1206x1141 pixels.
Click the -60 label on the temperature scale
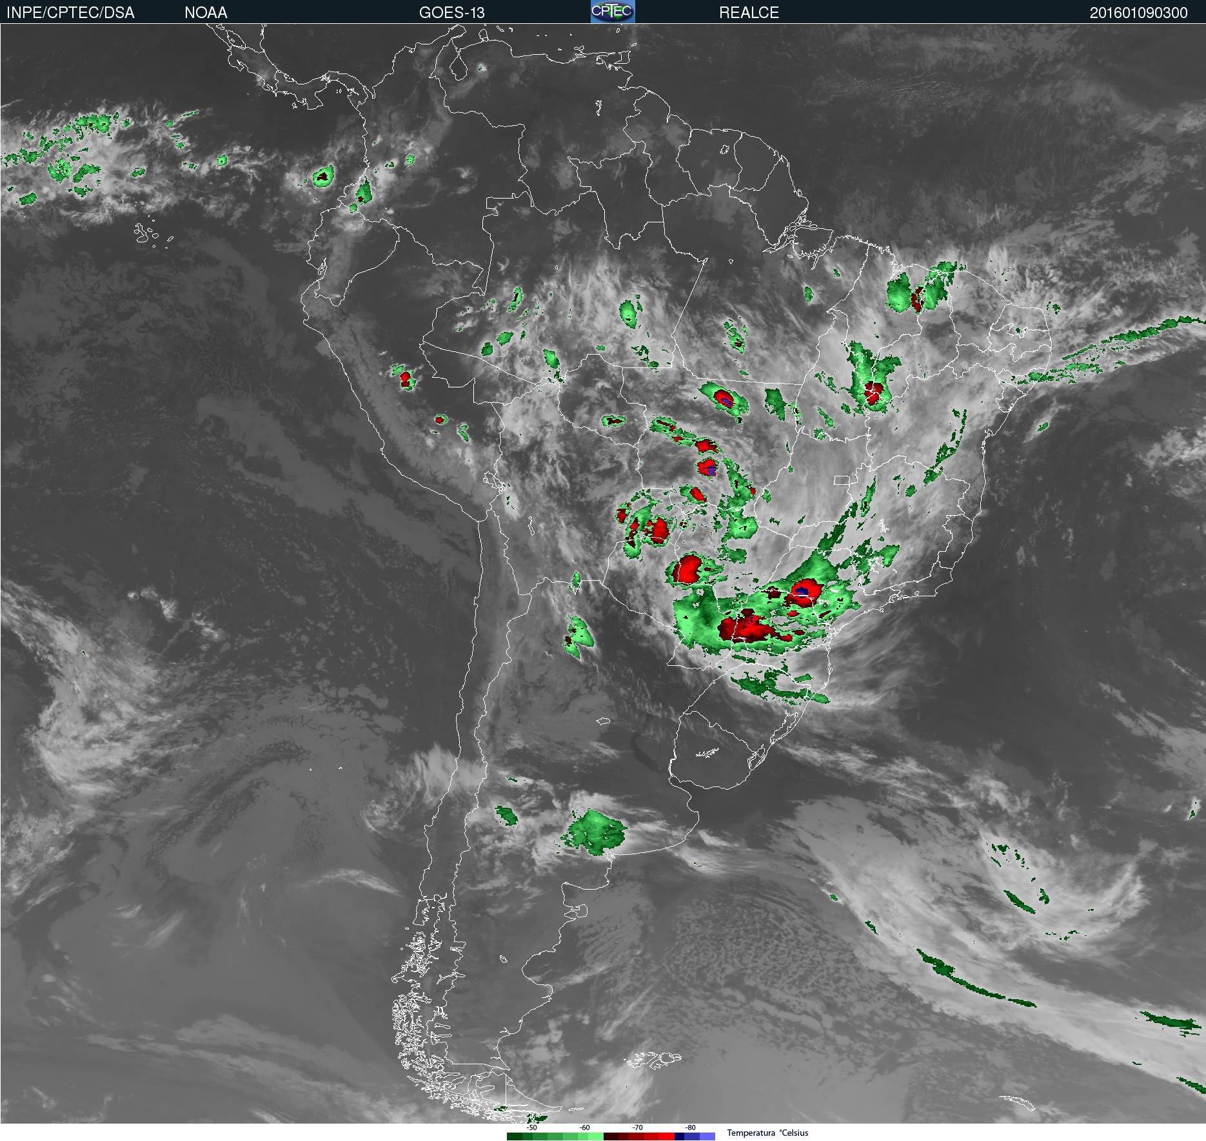584,1127
